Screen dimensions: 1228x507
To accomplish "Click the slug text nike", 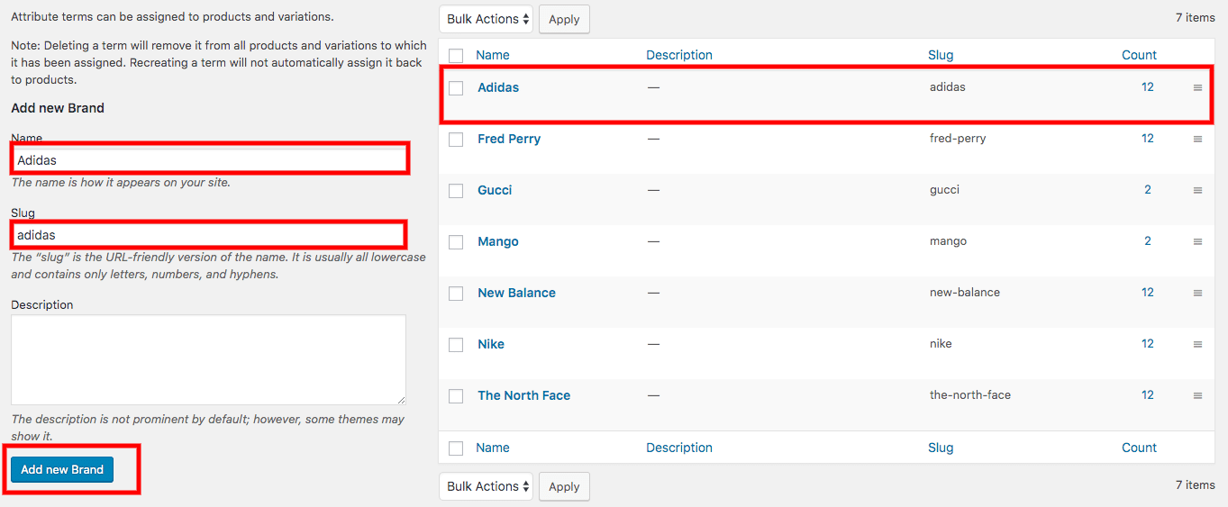I will 941,344.
